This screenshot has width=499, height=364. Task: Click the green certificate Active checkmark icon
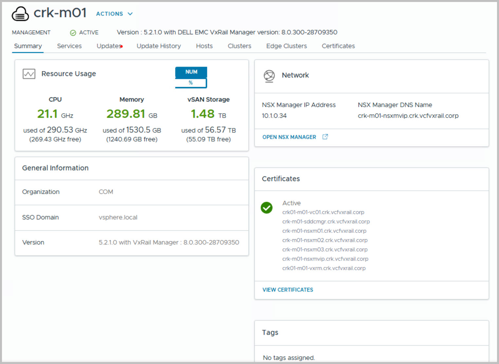[267, 208]
